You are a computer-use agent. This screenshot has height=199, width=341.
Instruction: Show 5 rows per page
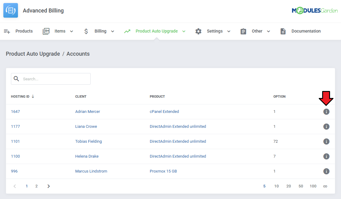pyautogui.click(x=264, y=186)
